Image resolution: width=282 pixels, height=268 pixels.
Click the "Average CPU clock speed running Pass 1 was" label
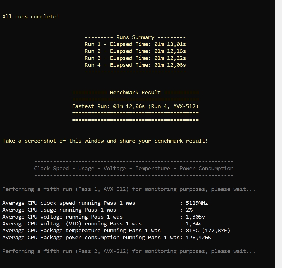69,203
